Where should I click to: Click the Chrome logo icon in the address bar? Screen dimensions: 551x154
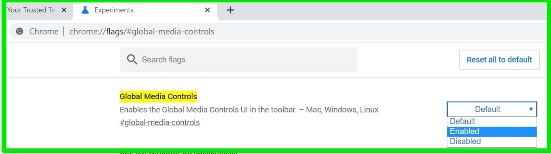coord(20,31)
